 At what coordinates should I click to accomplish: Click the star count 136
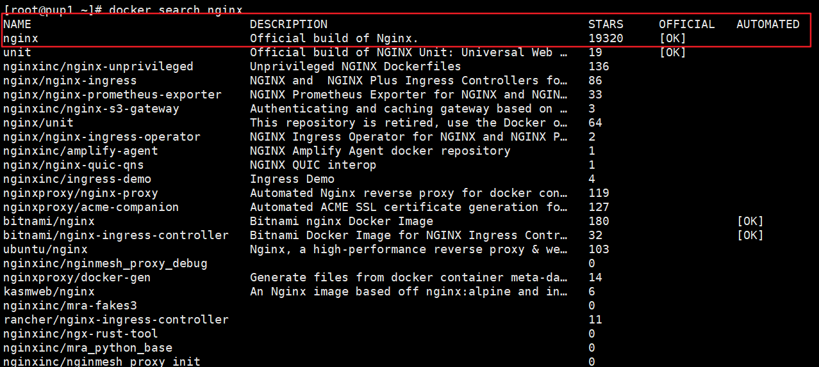[599, 66]
